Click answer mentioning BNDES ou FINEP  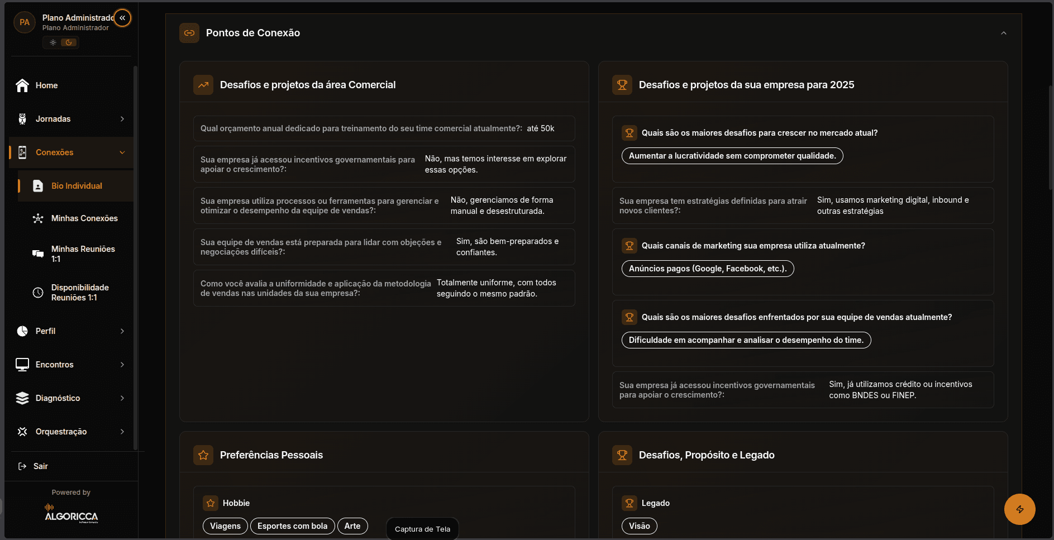(900, 390)
